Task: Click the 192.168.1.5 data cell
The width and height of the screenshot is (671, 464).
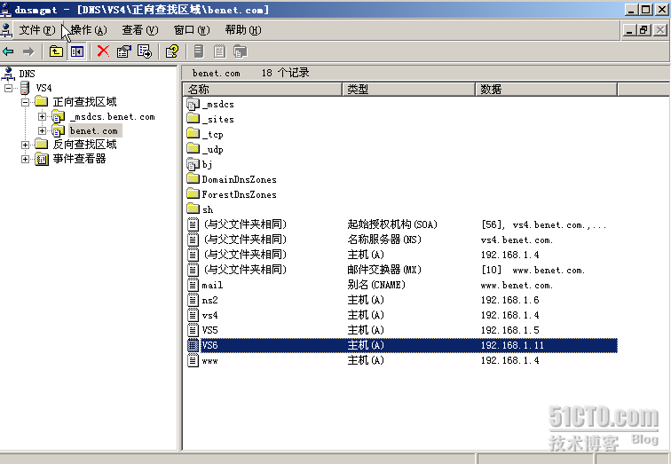Action: [509, 330]
